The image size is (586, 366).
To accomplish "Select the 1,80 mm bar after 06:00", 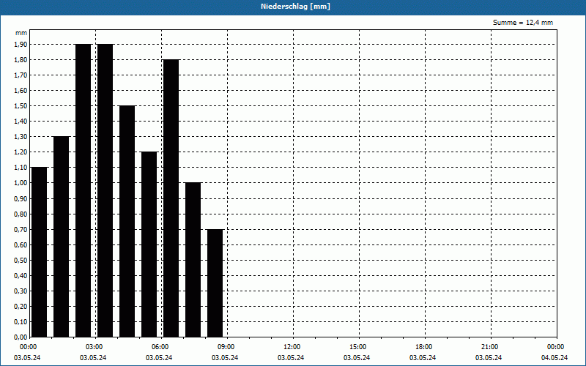I will (x=171, y=198).
